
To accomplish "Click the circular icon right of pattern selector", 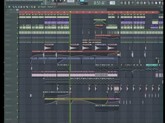I will [x=121, y=3].
